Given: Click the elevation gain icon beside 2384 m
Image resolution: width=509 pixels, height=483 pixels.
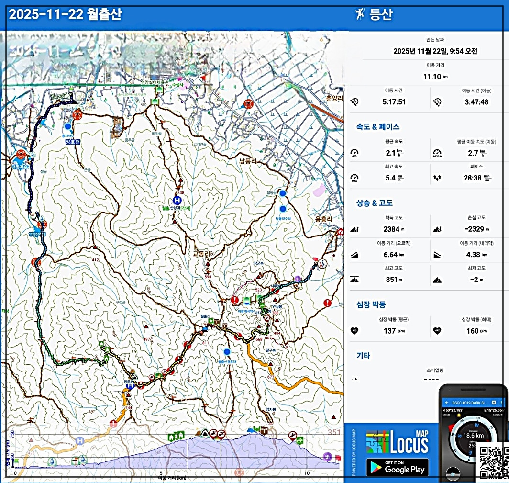Looking at the screenshot, I should pyautogui.click(x=354, y=229).
